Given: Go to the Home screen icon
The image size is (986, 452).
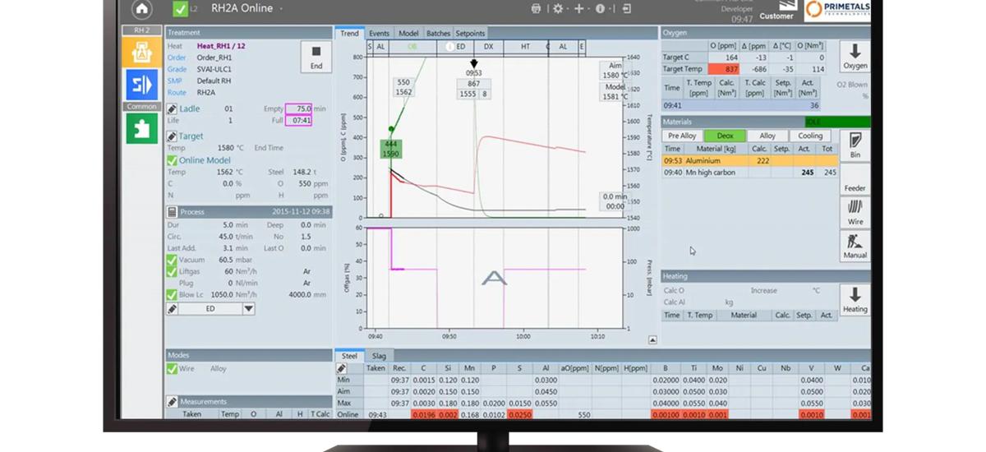Looking at the screenshot, I should [142, 9].
